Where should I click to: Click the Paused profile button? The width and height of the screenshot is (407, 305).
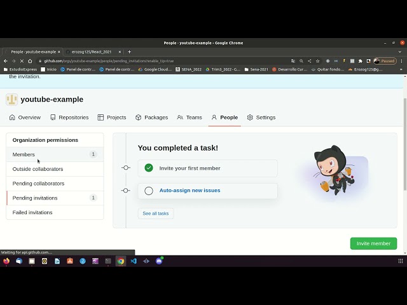click(385, 61)
